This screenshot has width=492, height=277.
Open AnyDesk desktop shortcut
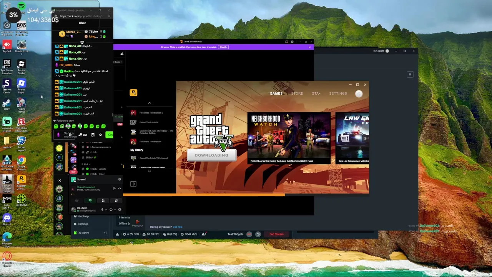point(7,46)
